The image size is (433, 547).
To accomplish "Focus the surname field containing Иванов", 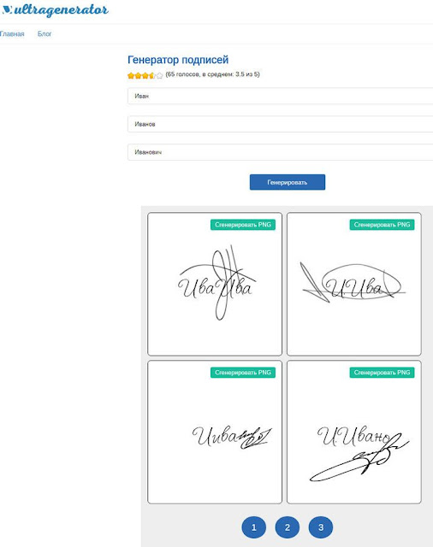I will 280,124.
